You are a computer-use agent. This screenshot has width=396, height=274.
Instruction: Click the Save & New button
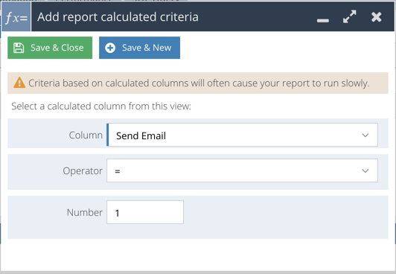[139, 48]
